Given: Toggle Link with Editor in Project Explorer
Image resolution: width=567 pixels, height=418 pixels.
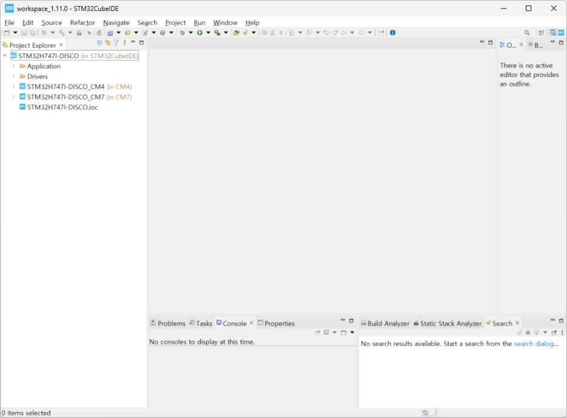Looking at the screenshot, I should tap(108, 42).
